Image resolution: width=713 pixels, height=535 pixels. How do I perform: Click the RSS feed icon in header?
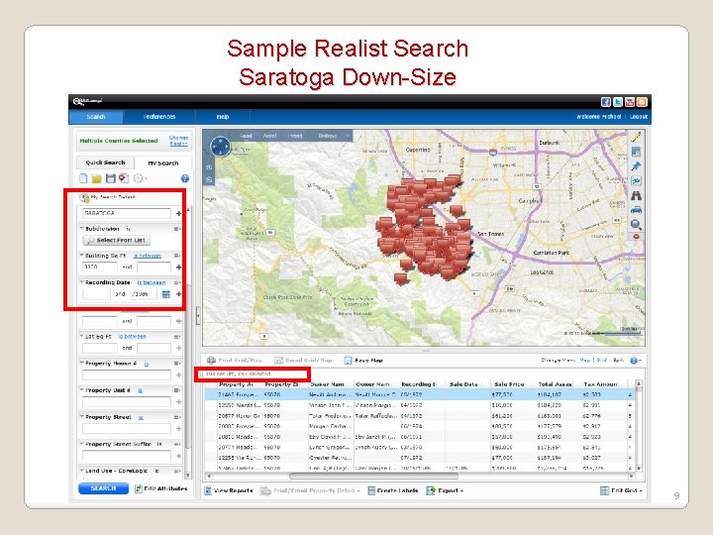(x=641, y=102)
